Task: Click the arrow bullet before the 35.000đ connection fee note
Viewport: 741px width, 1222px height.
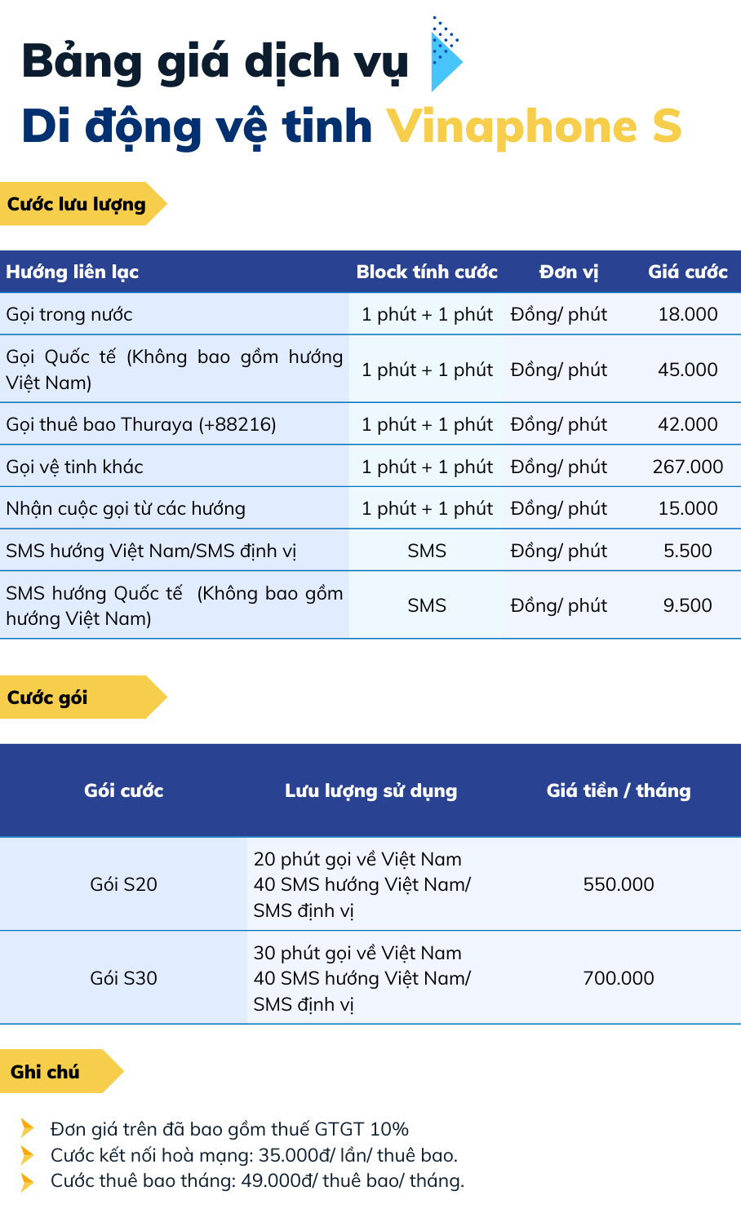Action: [28, 1155]
